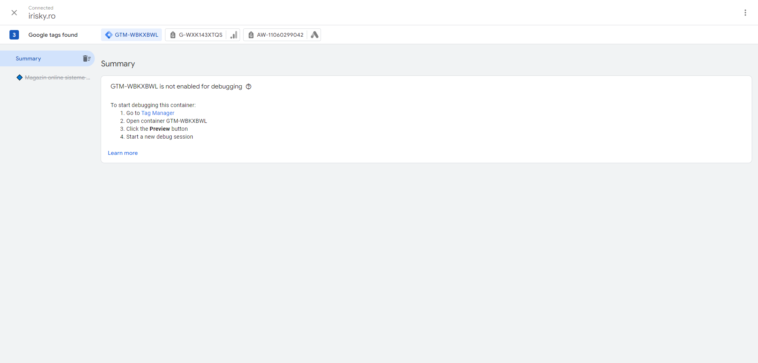Select Summary in the left sidebar
The height and width of the screenshot is (363, 758).
tap(47, 58)
